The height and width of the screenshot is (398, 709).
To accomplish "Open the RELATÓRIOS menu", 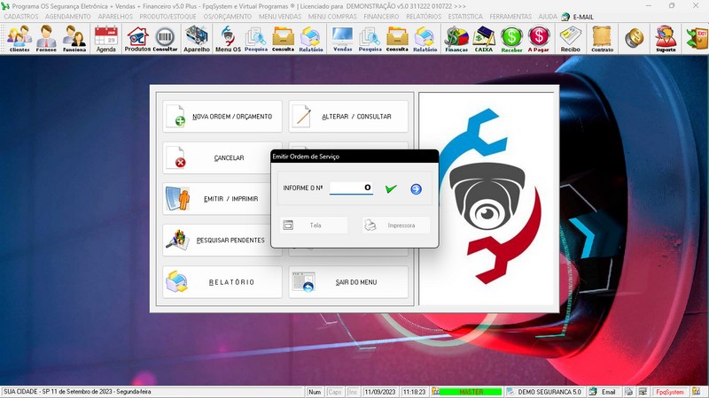I will [424, 16].
